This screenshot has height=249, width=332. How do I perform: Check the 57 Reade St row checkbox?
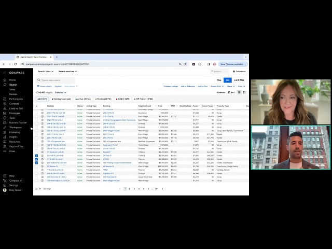click(37, 152)
